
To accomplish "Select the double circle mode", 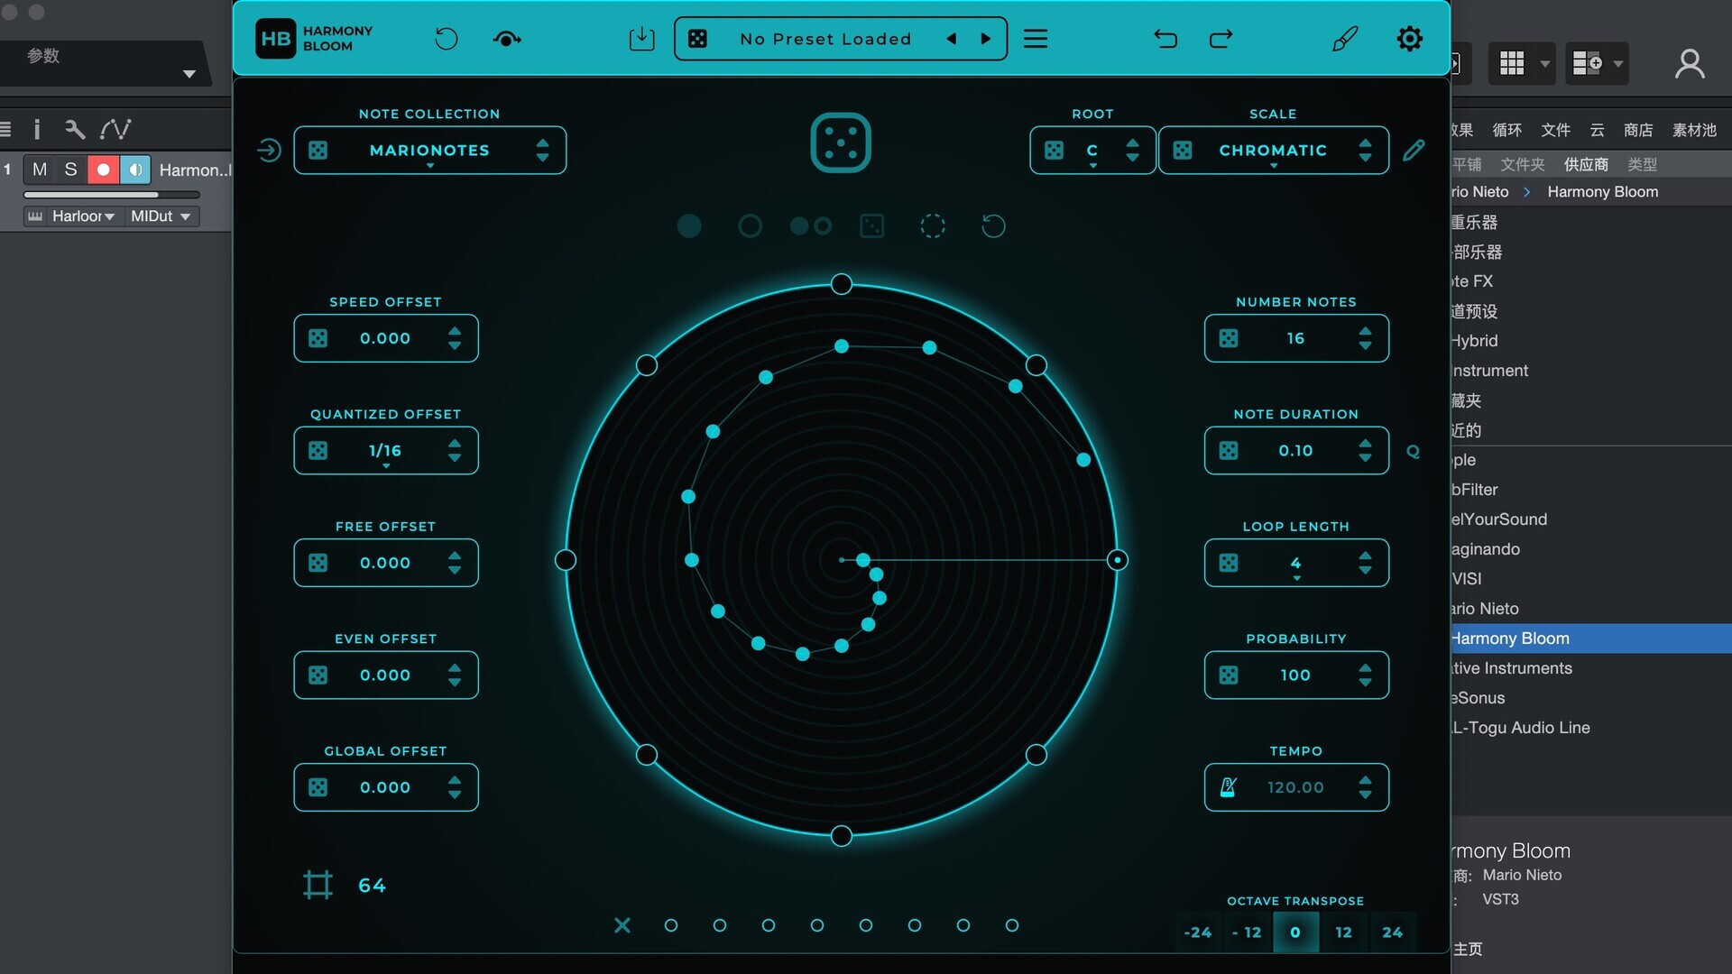I will click(x=811, y=225).
